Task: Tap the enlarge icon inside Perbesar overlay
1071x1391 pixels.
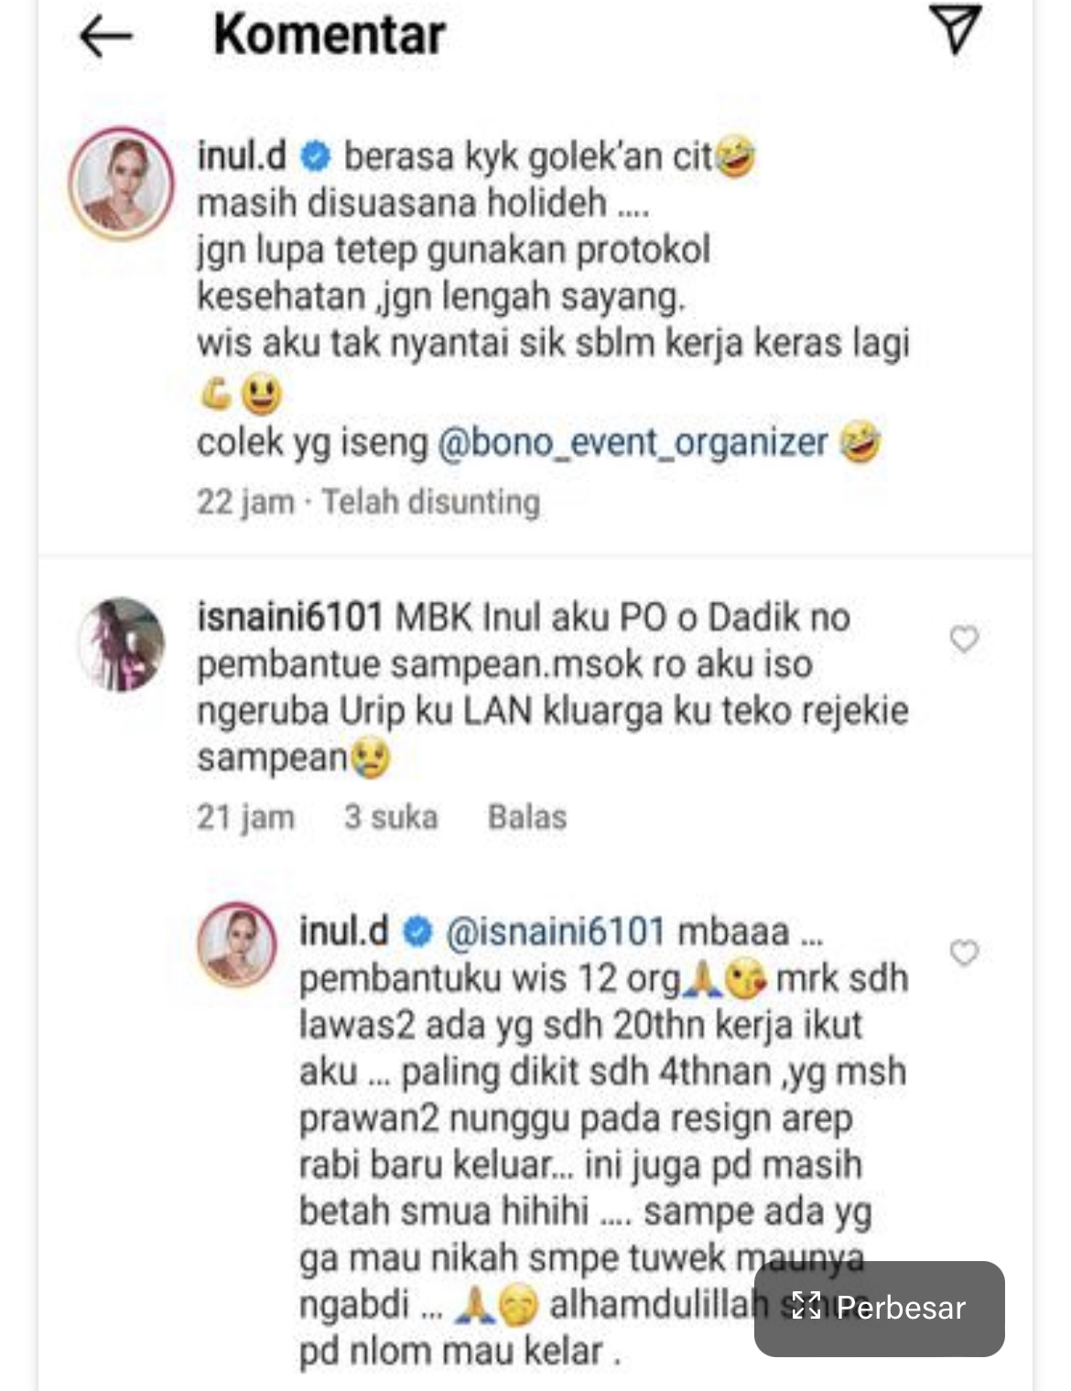Action: 806,1306
